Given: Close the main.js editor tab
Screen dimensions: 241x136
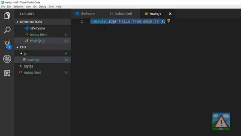Looking at the screenshot, I should pos(170,14).
